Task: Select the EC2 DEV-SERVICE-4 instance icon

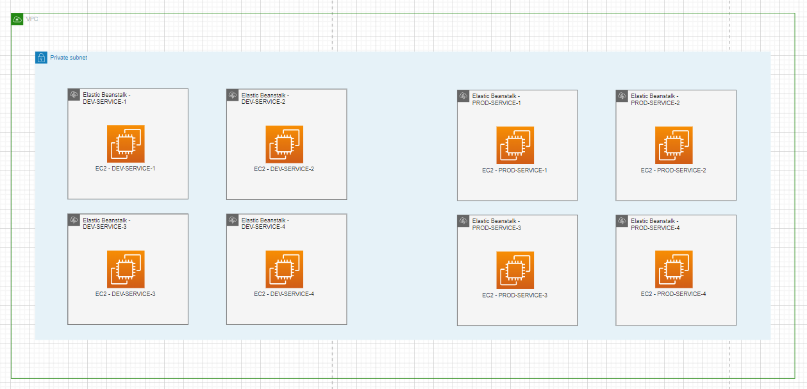Action: (285, 269)
